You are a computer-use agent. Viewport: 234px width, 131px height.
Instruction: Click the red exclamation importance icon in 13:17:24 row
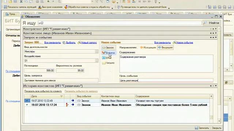pyautogui.click(x=67, y=105)
